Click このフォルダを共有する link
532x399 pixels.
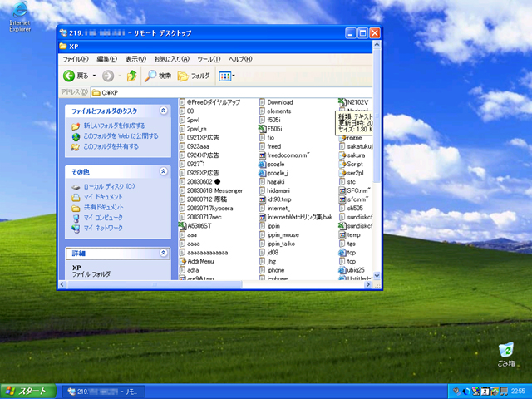point(110,146)
